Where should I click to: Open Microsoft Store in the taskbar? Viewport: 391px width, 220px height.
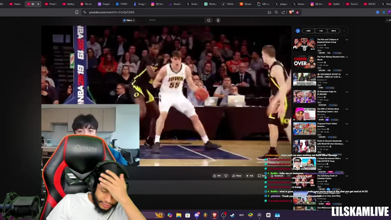point(188,215)
